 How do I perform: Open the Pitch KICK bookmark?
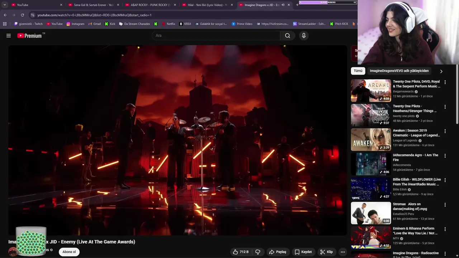tap(339, 24)
